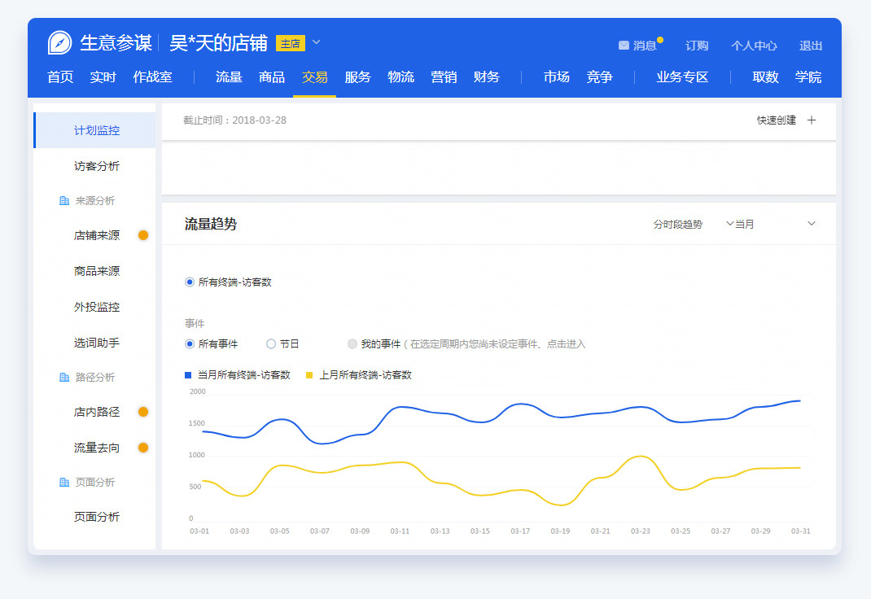Screen dimensions: 871x599
Task: Click orange dot beside 流量去向
Action: click(x=143, y=448)
